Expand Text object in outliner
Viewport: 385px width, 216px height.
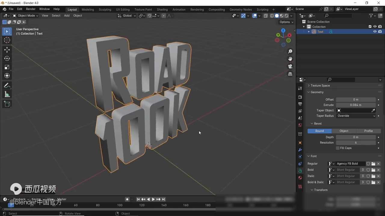[309, 32]
